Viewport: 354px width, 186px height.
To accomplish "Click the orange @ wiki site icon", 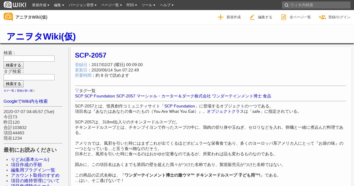I will (8, 17).
